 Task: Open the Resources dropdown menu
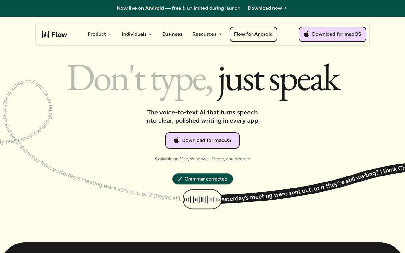coord(204,34)
